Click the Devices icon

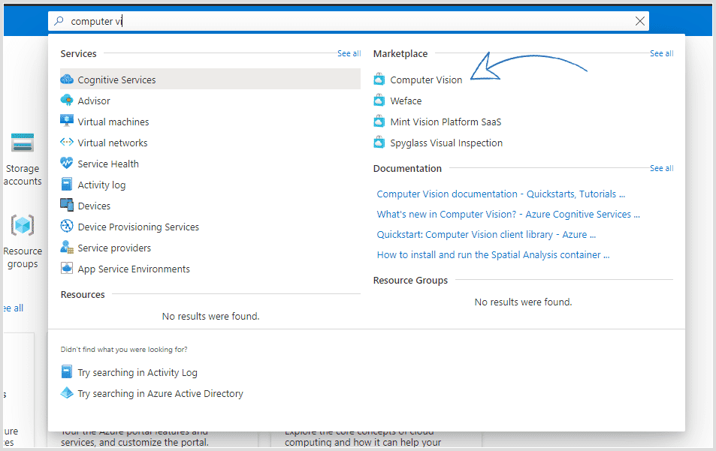click(67, 205)
